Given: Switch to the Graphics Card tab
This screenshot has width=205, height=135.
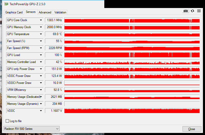Looking at the screenshot, I should point(14,12).
